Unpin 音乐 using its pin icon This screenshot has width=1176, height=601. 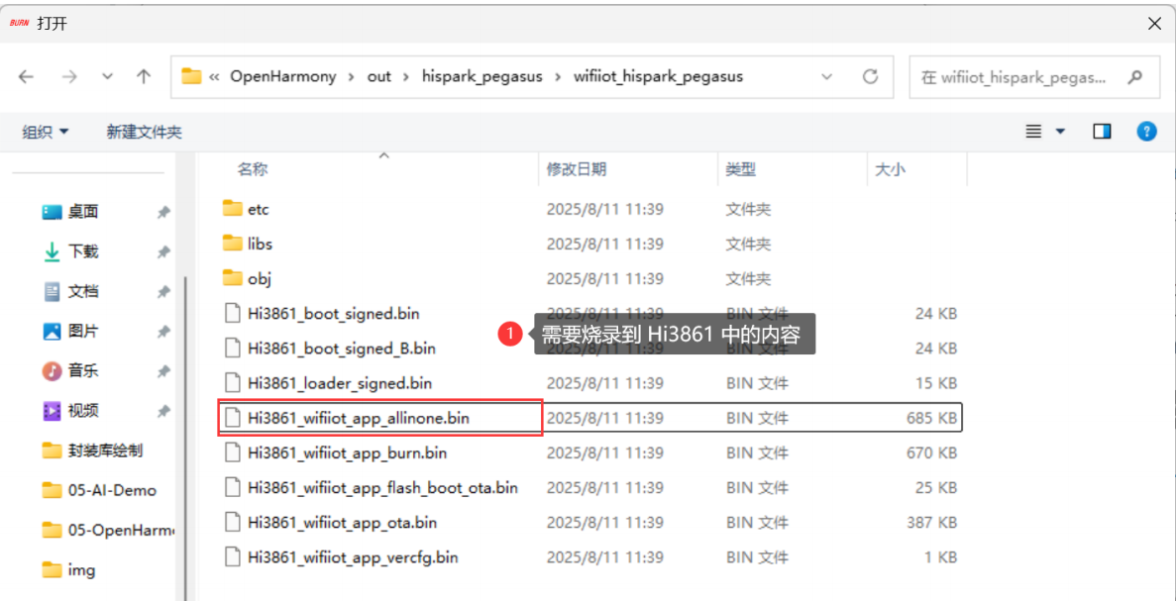tap(162, 371)
